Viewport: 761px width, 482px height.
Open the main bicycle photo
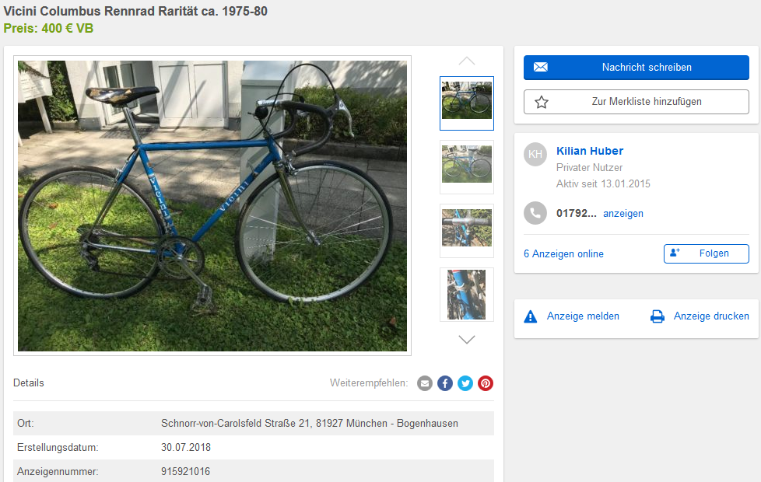[212, 205]
